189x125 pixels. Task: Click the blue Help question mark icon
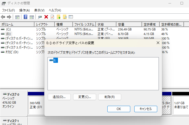click(x=26, y=17)
